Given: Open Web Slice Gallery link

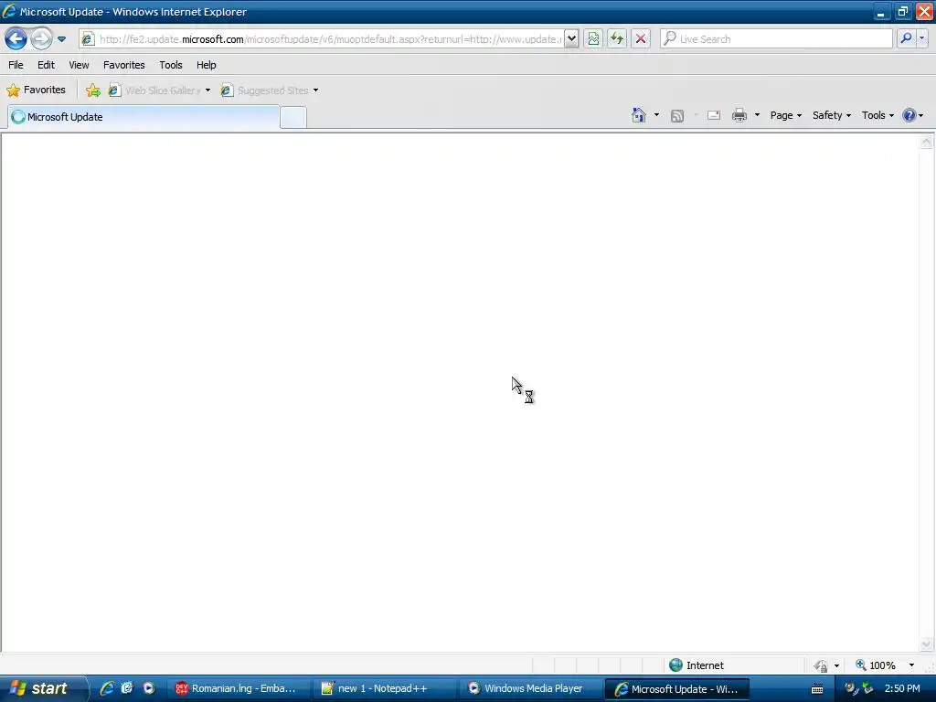Looking at the screenshot, I should pos(154,90).
